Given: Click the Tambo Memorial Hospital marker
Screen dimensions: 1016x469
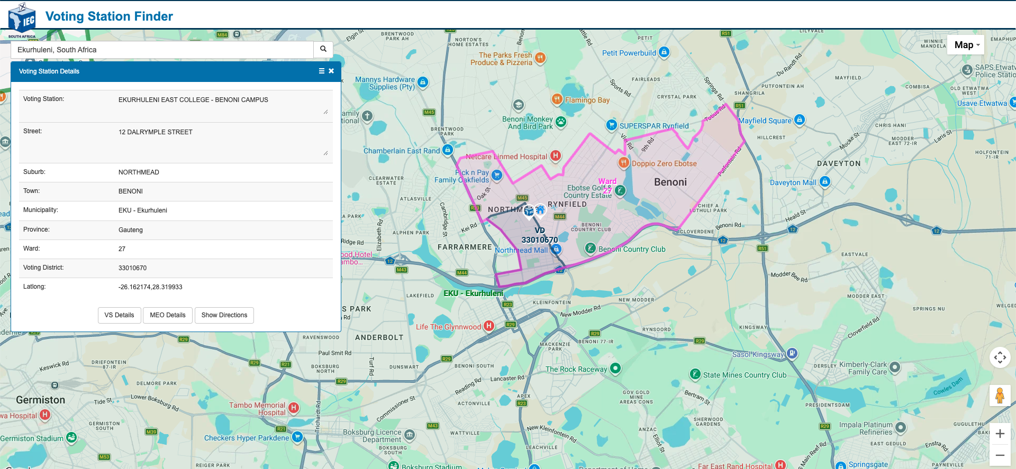Looking at the screenshot, I should [294, 408].
